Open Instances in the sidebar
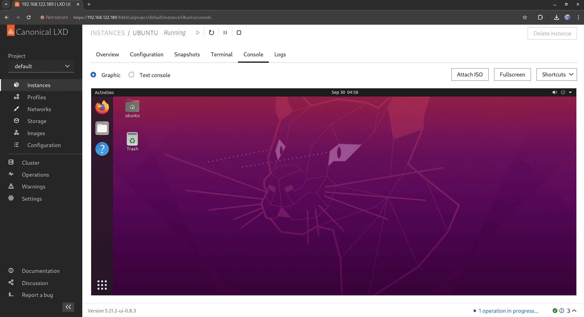 (41, 85)
